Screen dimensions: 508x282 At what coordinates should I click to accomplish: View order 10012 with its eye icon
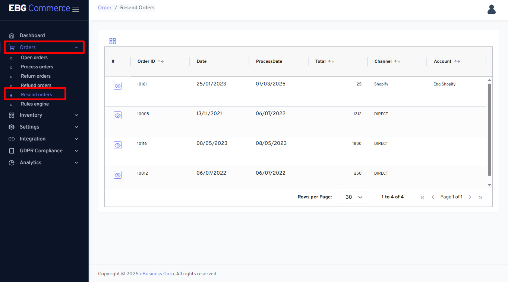117,175
